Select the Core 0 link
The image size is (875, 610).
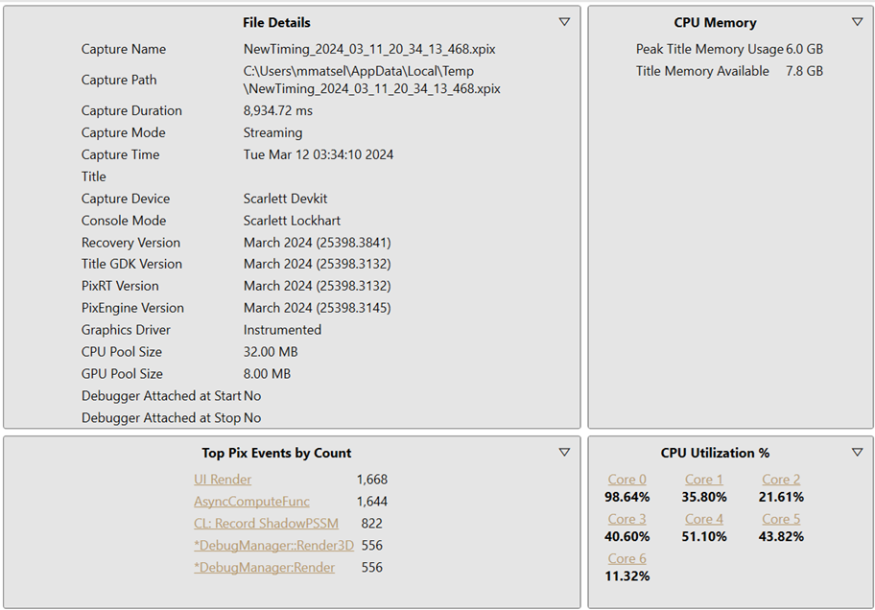click(627, 480)
